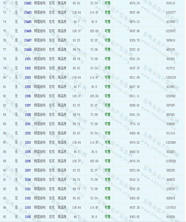This screenshot has width=186, height=222.
Task: Click room number 2101
Action: 28,189
